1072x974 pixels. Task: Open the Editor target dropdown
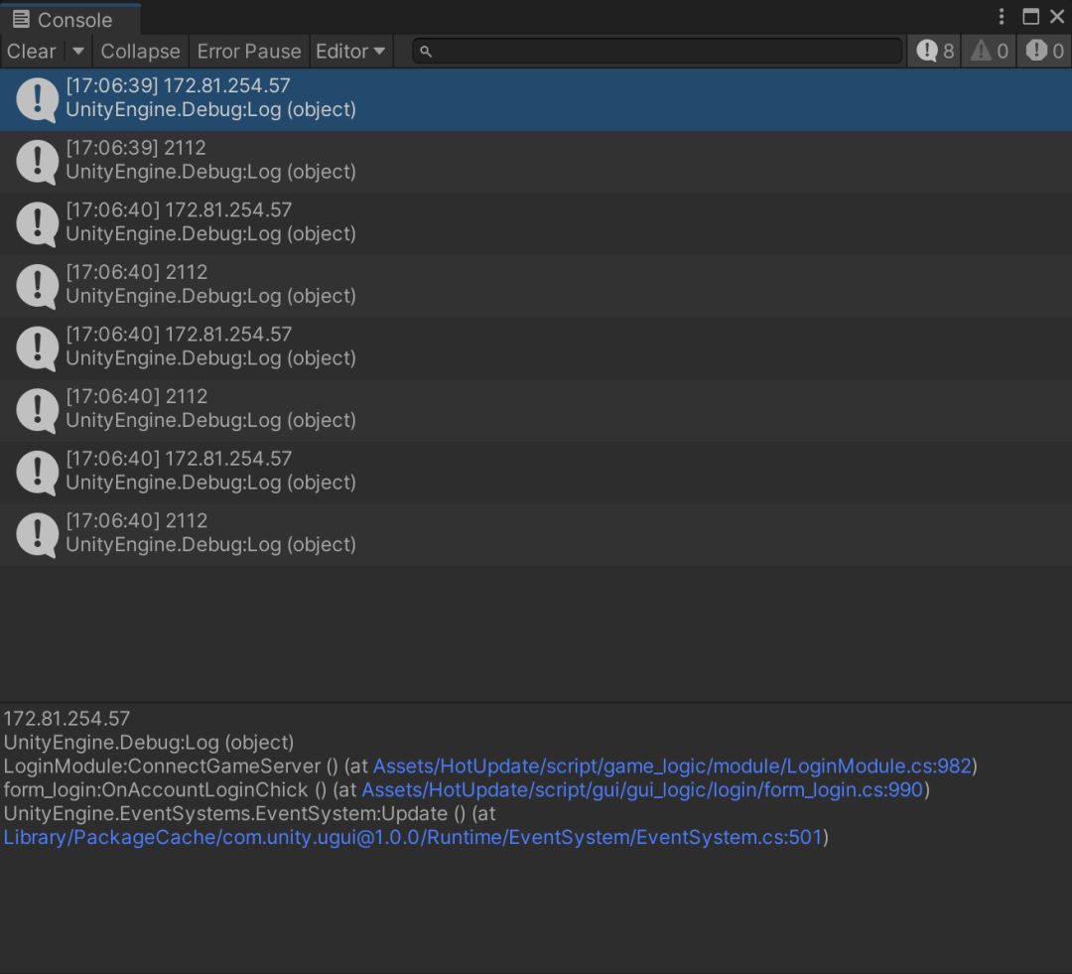pos(350,51)
